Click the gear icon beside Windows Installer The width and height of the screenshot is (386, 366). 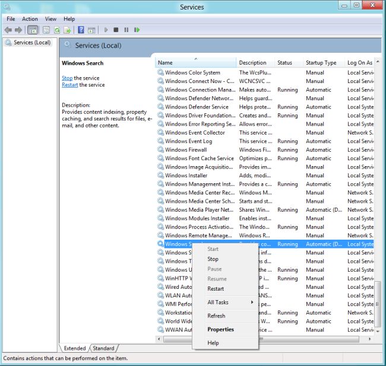pyautogui.click(x=160, y=175)
